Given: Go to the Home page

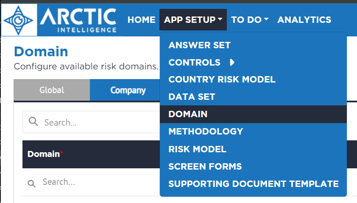Looking at the screenshot, I should 141,20.
